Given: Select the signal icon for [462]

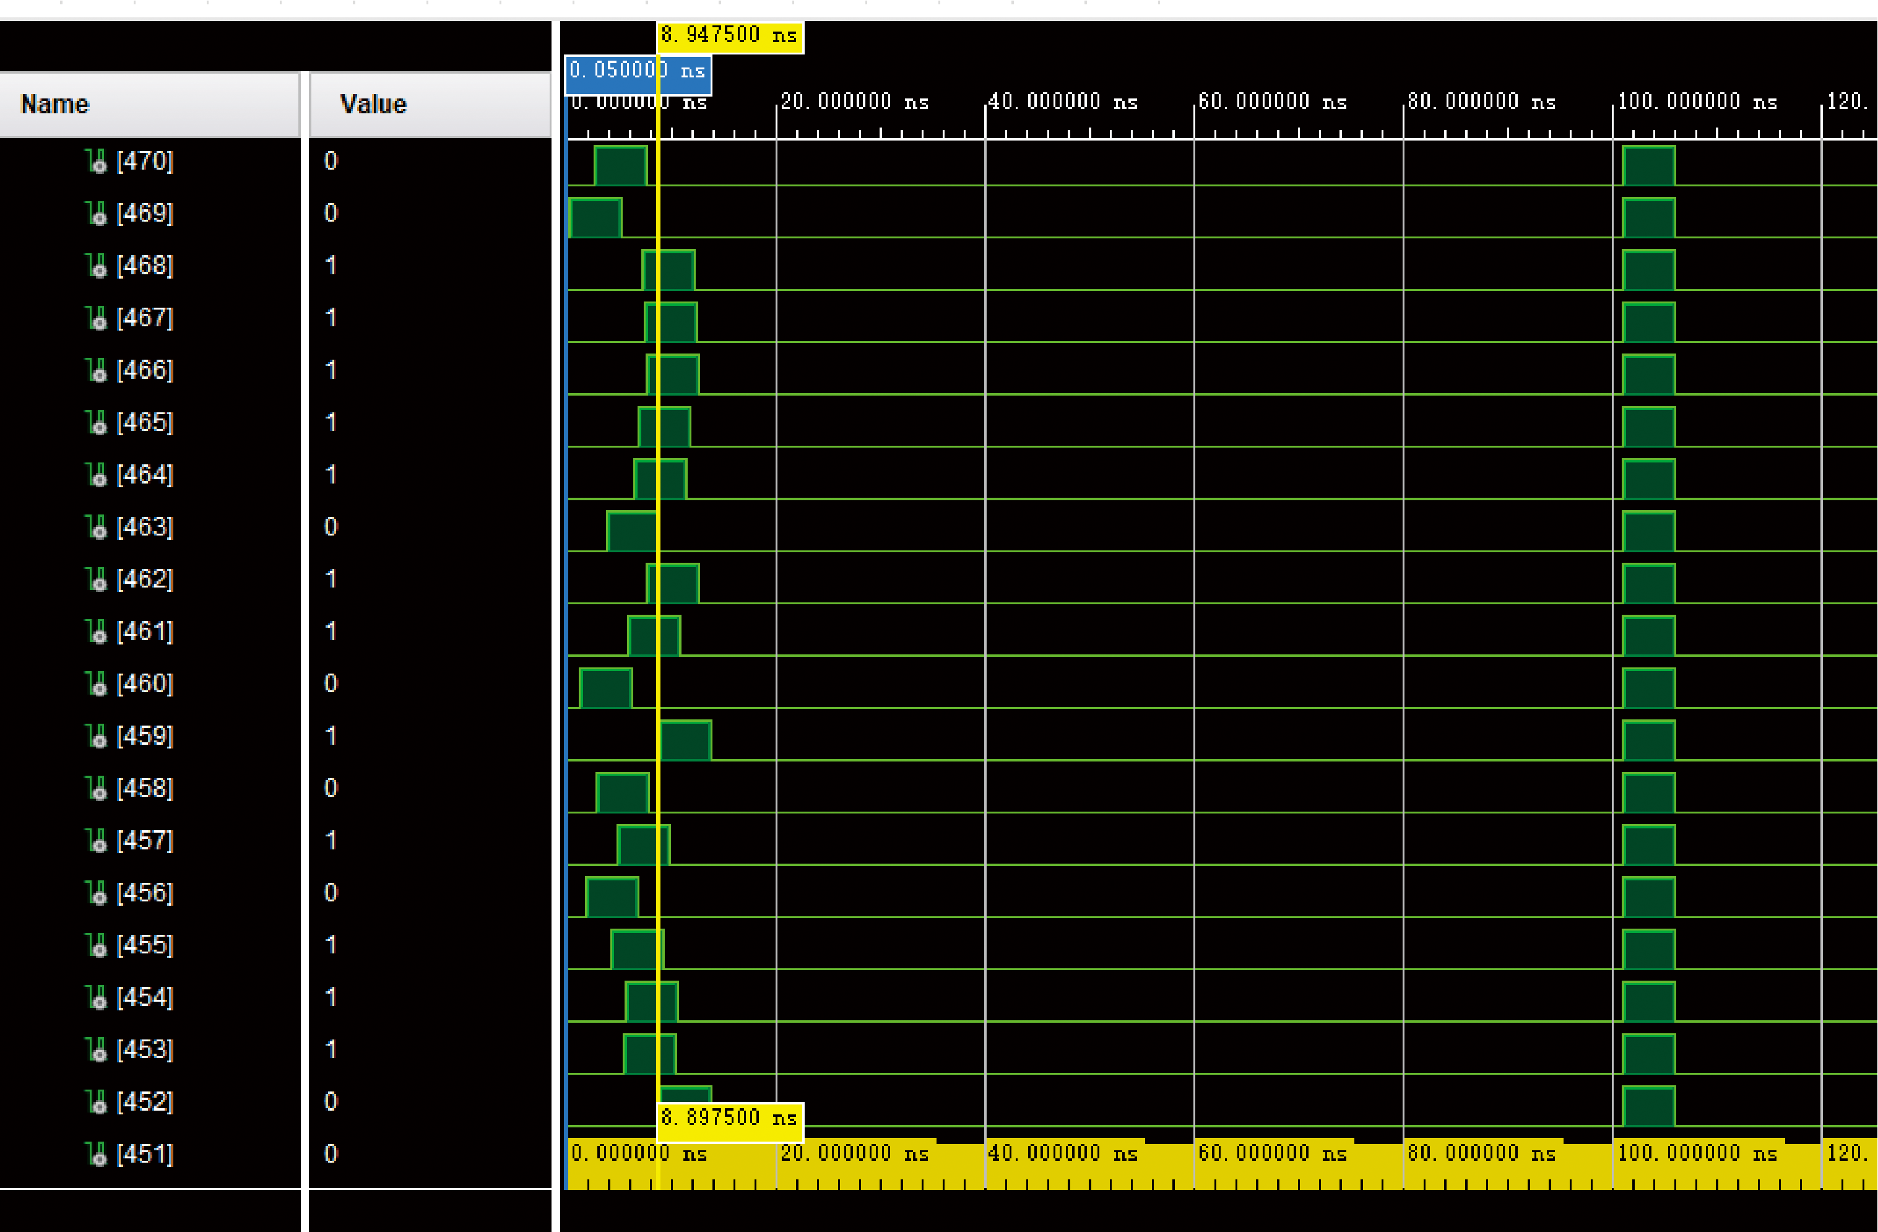Looking at the screenshot, I should pyautogui.click(x=97, y=579).
